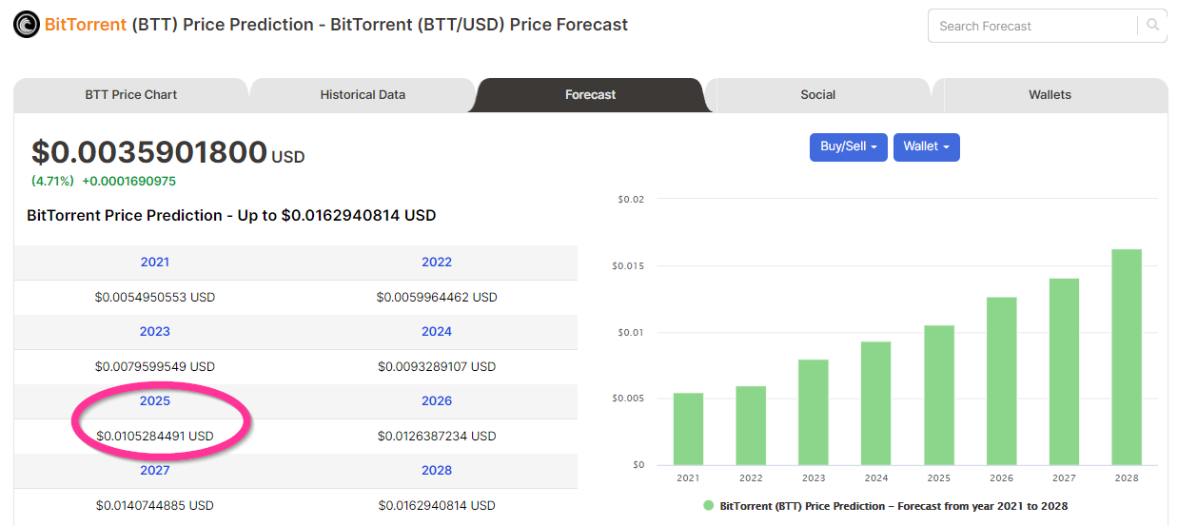
Task: Click the value $0.0059964462 USD
Action: [x=437, y=298]
